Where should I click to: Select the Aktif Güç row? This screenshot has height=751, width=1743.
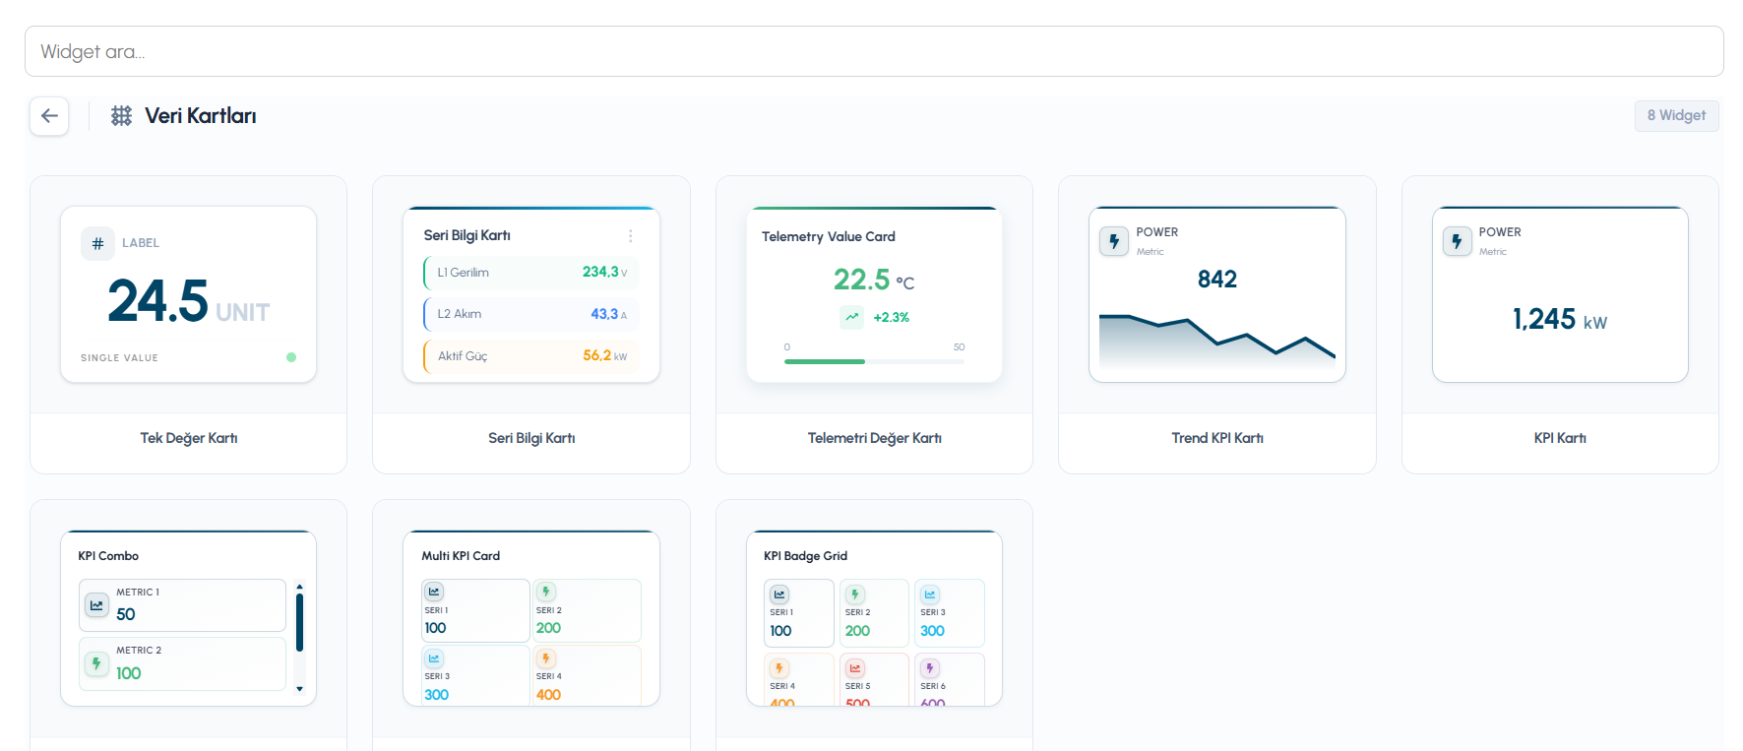(x=531, y=356)
